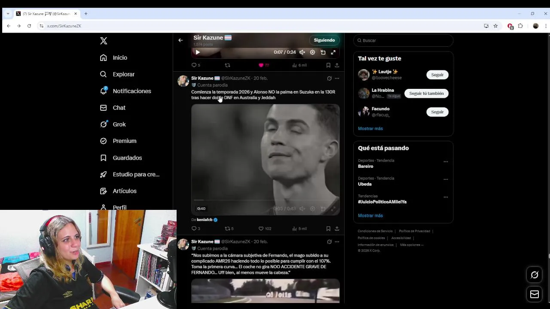Screen dimensions: 550x309
Task: Seek the Ronaldo video progress bar
Action: point(266,200)
